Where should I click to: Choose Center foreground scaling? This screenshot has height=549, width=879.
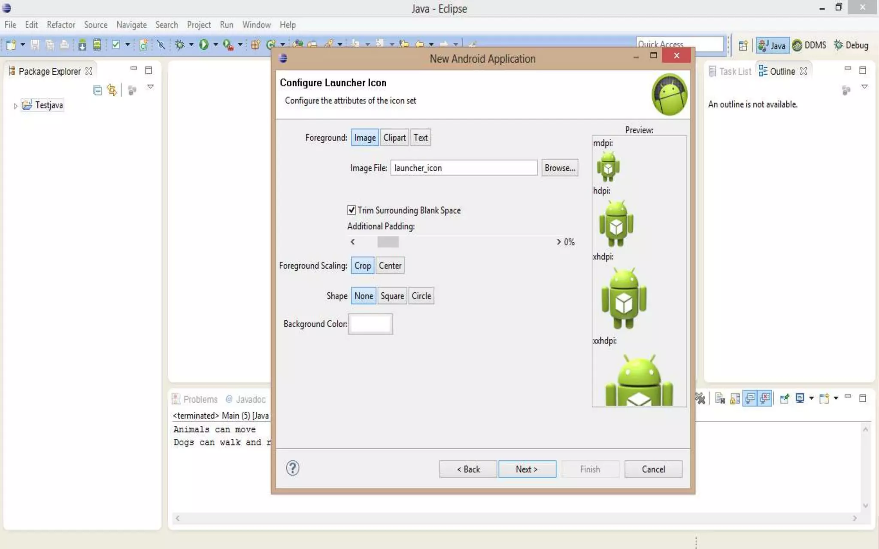point(390,265)
